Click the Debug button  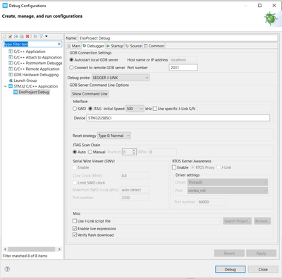[231, 269]
